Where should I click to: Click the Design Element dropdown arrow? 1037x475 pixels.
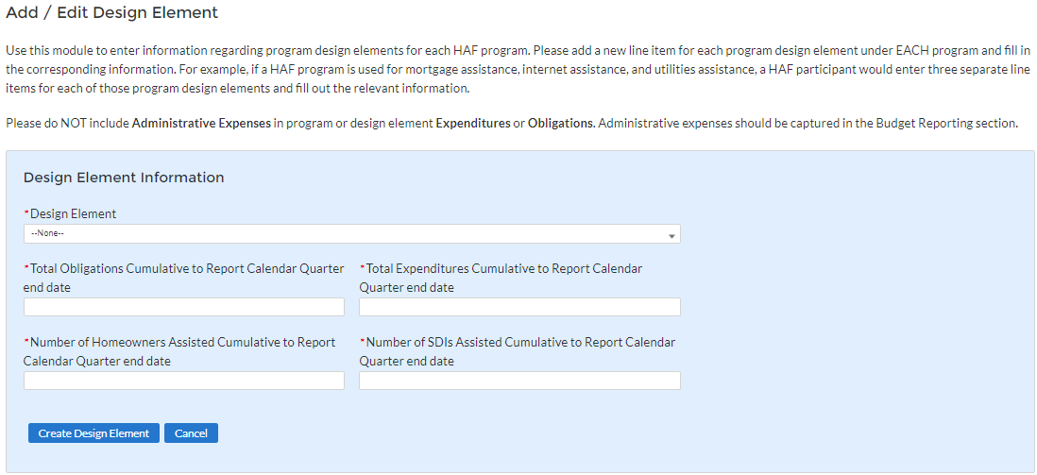point(671,235)
